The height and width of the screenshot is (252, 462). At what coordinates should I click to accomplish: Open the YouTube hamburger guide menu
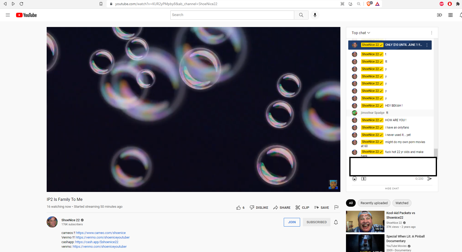(8, 15)
